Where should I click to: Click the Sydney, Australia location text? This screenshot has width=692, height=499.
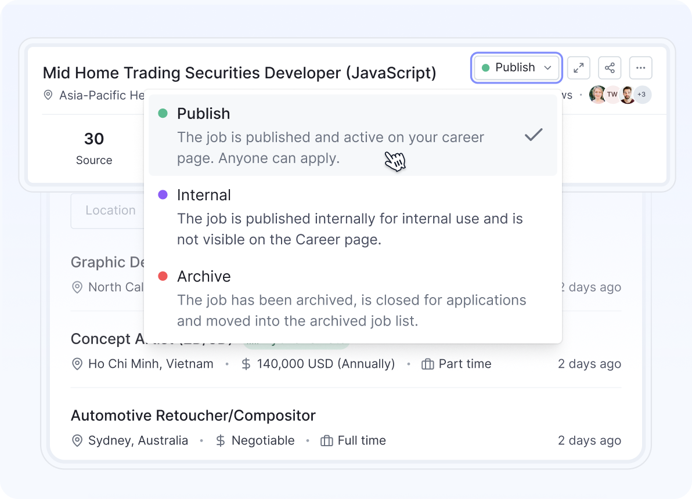pos(138,441)
